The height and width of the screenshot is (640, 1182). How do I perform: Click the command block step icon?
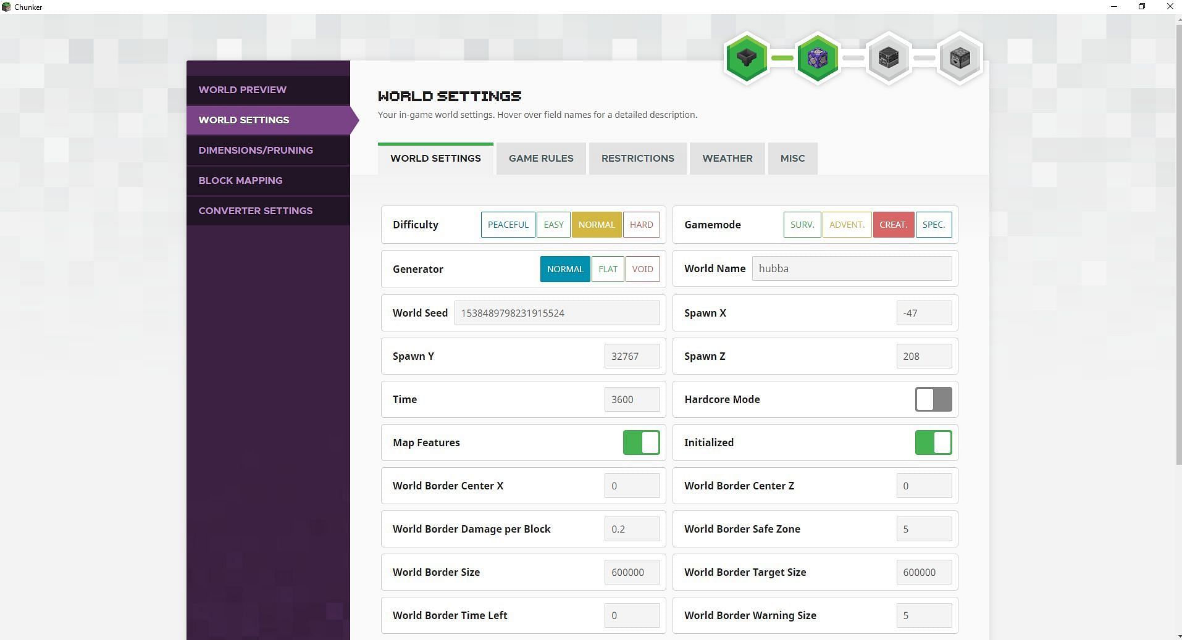(x=818, y=58)
